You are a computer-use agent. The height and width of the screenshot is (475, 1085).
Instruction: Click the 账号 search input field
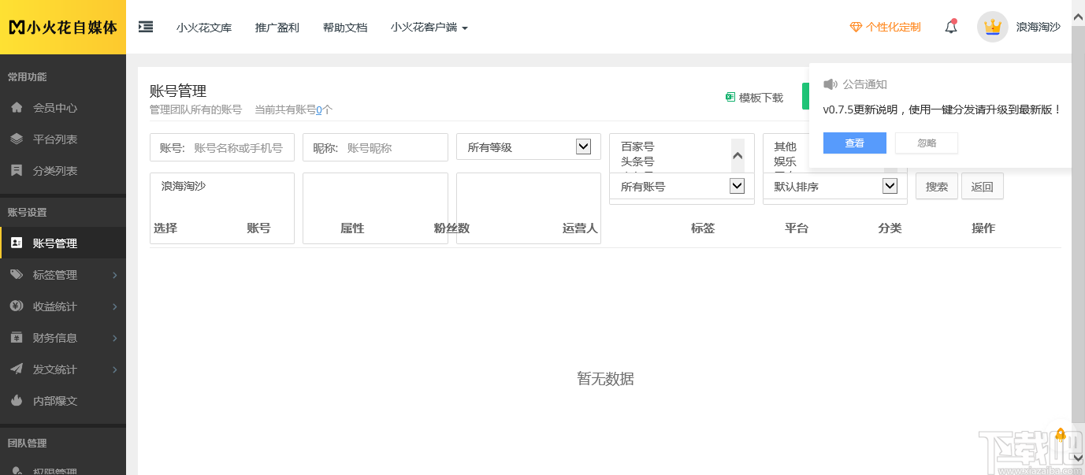[x=221, y=147]
